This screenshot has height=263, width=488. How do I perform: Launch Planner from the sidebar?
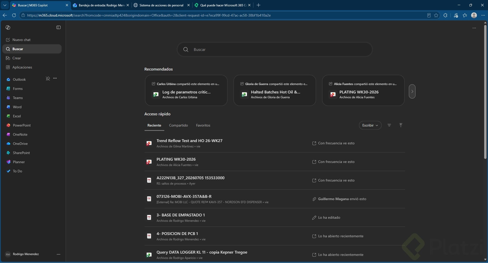tap(32, 162)
